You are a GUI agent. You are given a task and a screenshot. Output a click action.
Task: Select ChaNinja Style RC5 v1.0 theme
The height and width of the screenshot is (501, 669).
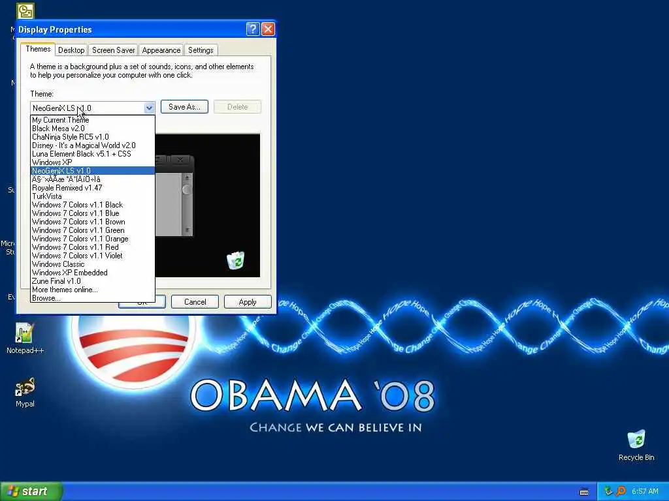[x=93, y=137]
